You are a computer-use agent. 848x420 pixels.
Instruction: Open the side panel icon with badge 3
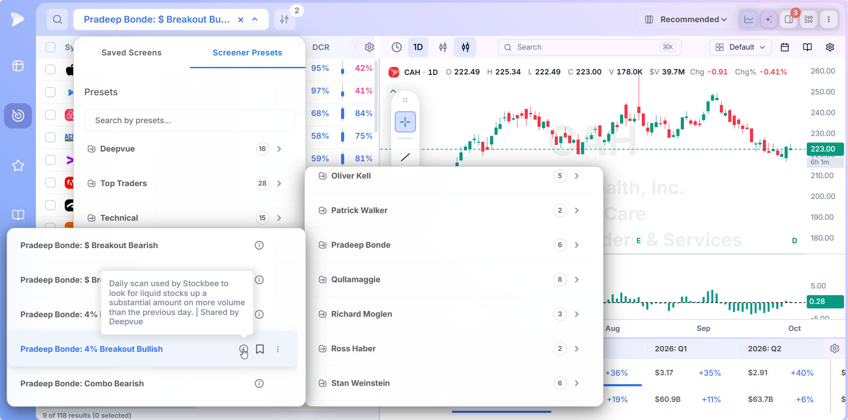point(789,19)
